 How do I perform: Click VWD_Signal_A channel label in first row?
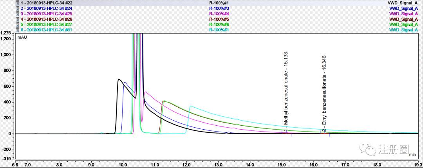pyautogui.click(x=403, y=2)
